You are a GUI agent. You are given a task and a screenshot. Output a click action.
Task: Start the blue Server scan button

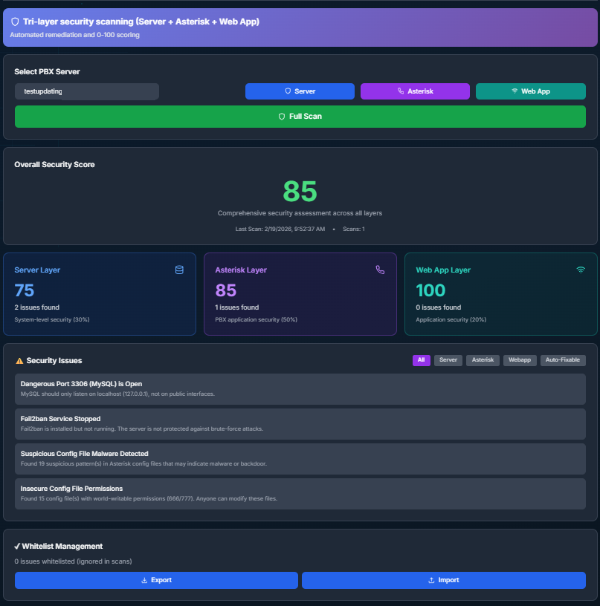[x=300, y=91]
